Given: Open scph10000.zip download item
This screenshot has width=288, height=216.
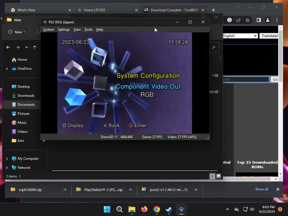Looking at the screenshot, I should [30, 190].
